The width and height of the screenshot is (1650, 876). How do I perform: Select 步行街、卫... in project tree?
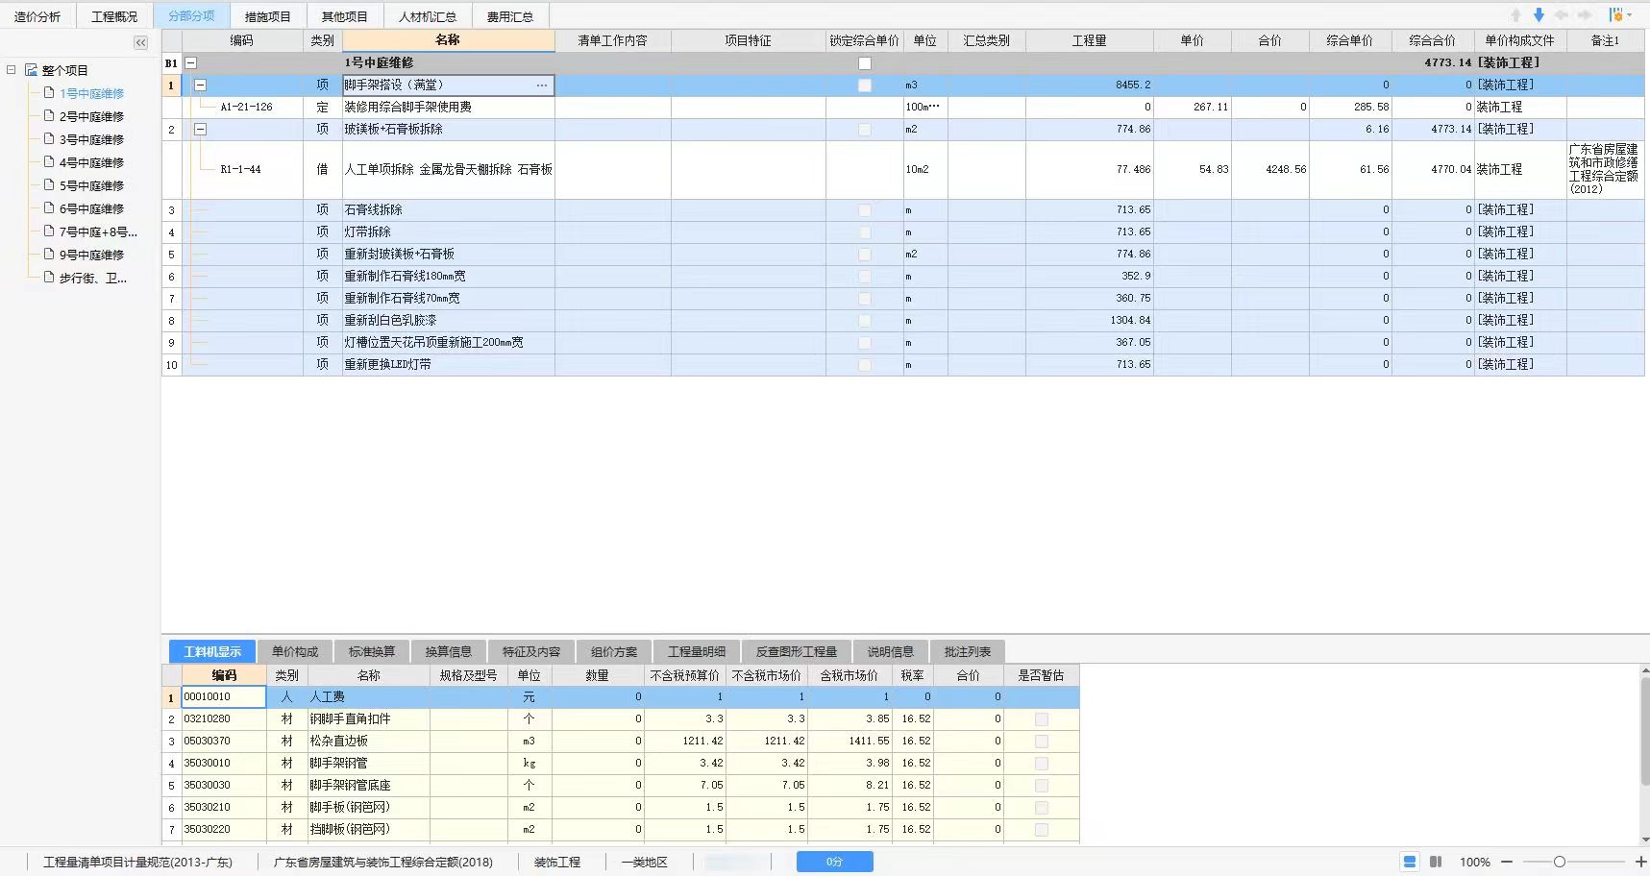(x=93, y=278)
